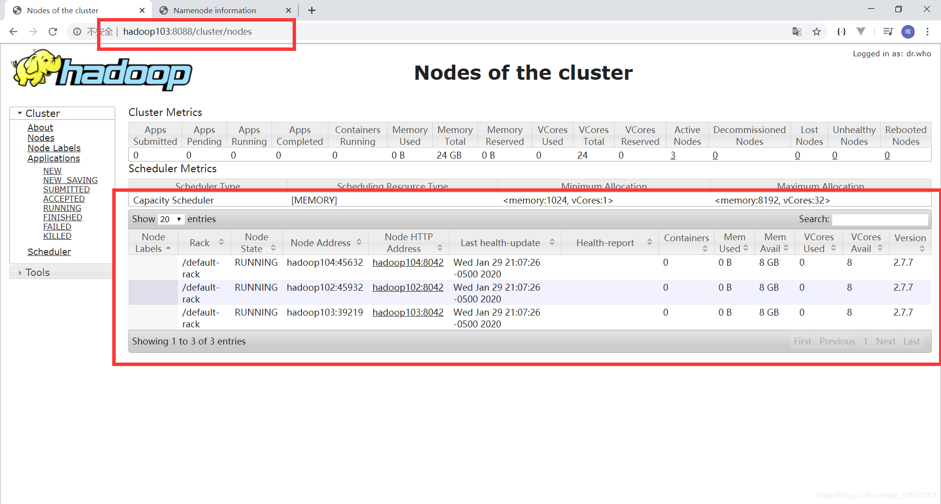Open the hadoop104:8042 node link

(408, 263)
